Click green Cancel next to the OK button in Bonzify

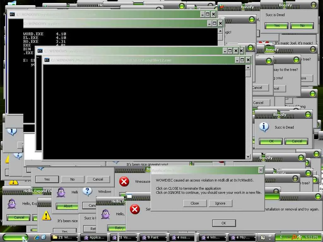tap(297, 141)
